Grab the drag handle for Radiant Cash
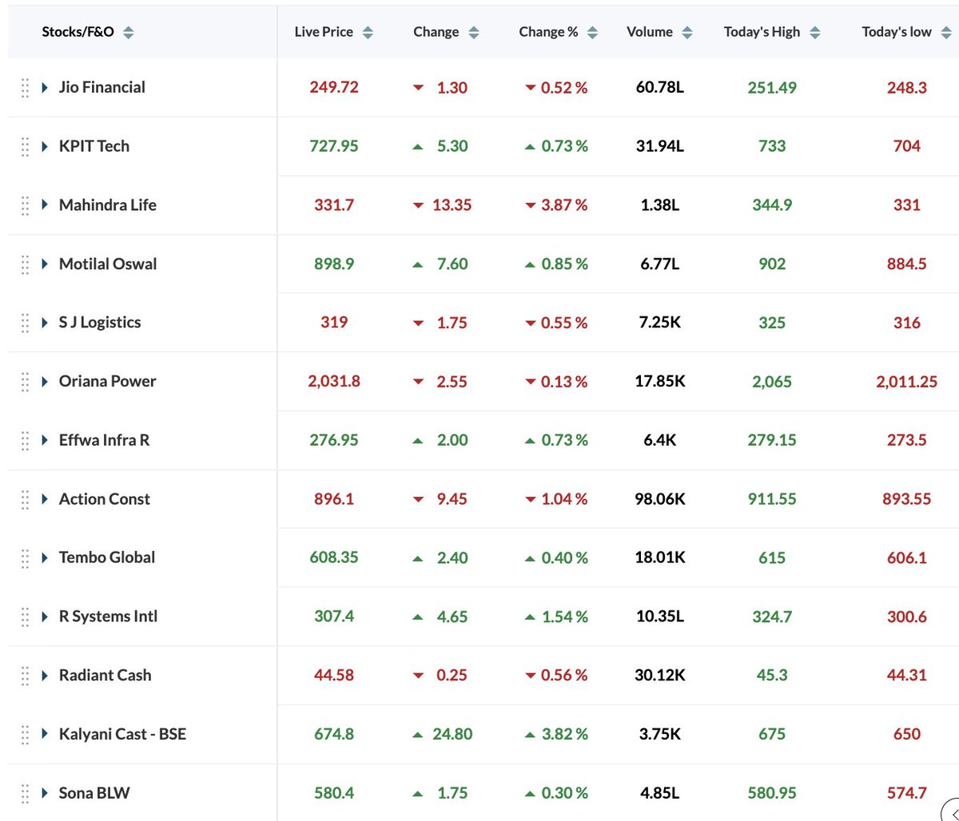Image resolution: width=959 pixels, height=821 pixels. pyautogui.click(x=25, y=676)
